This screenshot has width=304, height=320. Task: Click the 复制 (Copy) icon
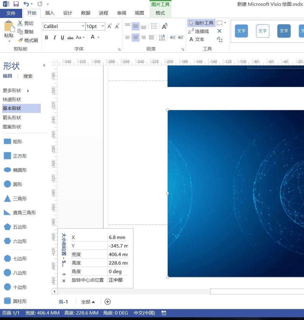click(21, 31)
